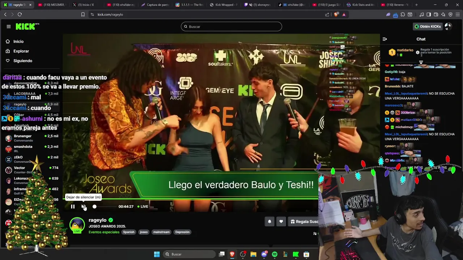Click the rageylo streamer avatar
The height and width of the screenshot is (260, 463).
pos(77,225)
